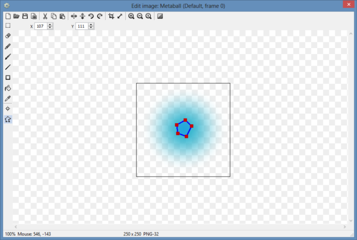
Task: Click the X coordinate field showing 107
Action: pyautogui.click(x=41, y=26)
